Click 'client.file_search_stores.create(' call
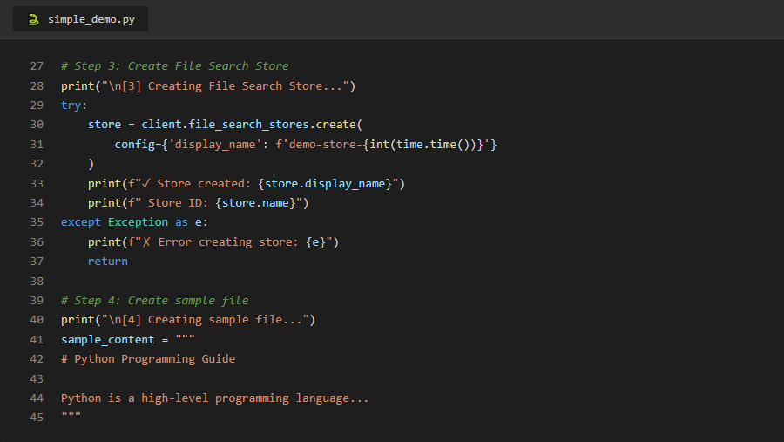 click(x=252, y=124)
